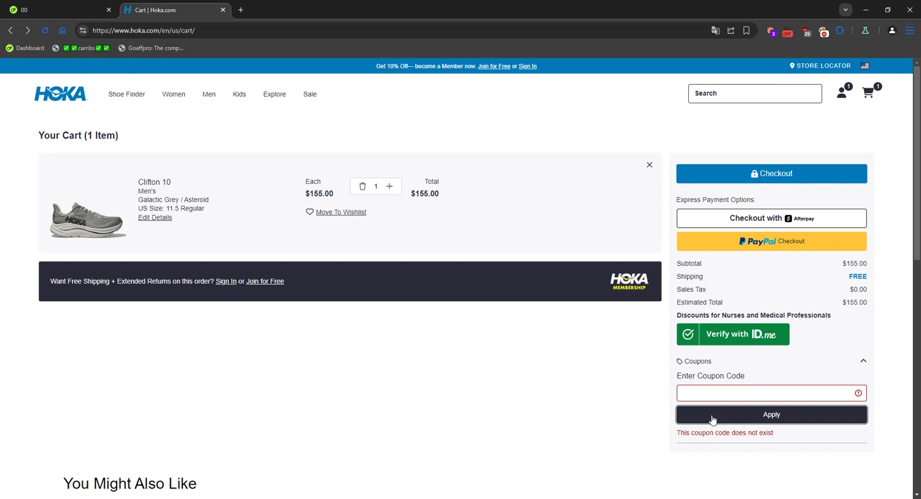This screenshot has height=499, width=921.
Task: Open the shield extension with badge 25
Action: point(806,31)
